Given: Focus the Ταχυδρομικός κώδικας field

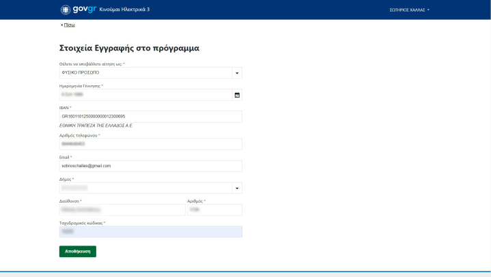Looking at the screenshot, I should pyautogui.click(x=150, y=232).
